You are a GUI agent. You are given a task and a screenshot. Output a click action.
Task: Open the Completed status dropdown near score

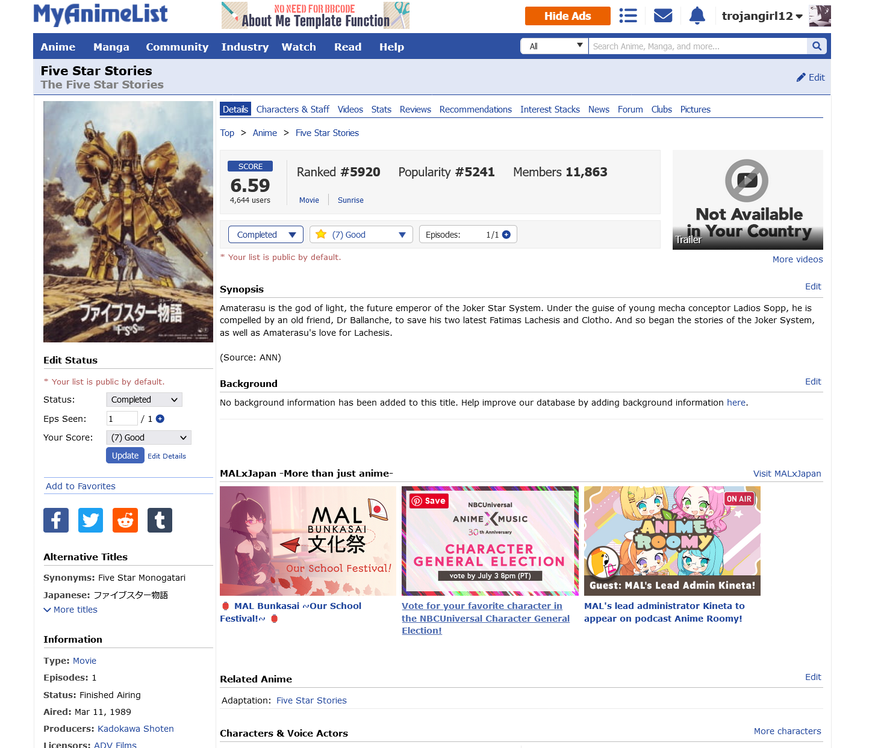point(266,235)
